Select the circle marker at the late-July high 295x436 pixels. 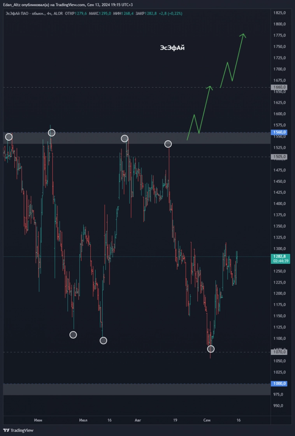coord(124,138)
